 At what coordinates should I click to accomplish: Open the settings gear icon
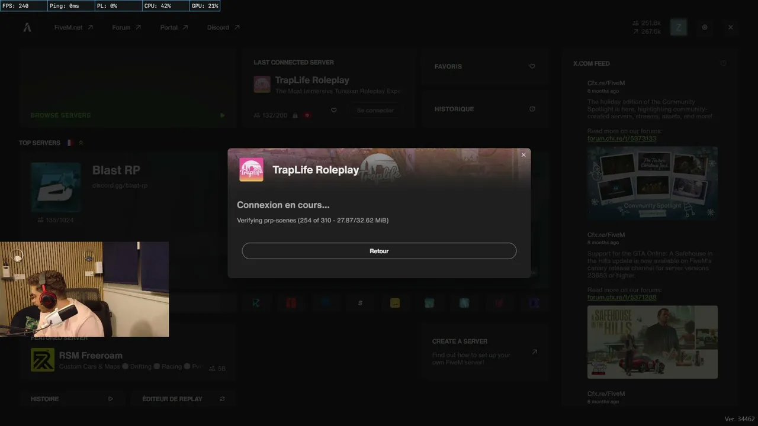(705, 27)
